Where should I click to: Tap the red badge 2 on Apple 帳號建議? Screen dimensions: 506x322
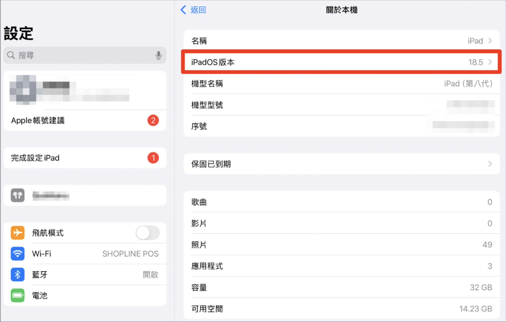153,120
